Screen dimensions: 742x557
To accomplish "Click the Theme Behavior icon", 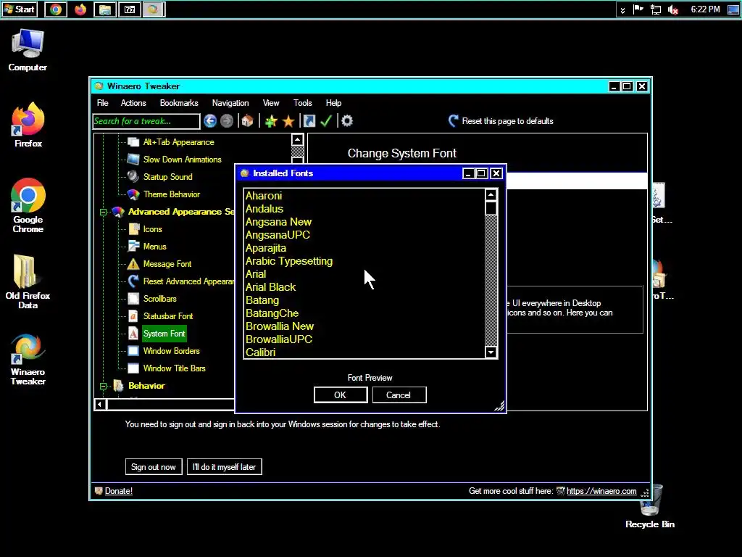I will [x=133, y=194].
